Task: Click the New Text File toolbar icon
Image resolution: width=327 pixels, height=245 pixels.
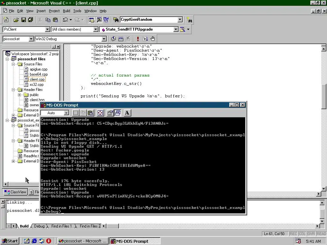Action: tap(6, 19)
